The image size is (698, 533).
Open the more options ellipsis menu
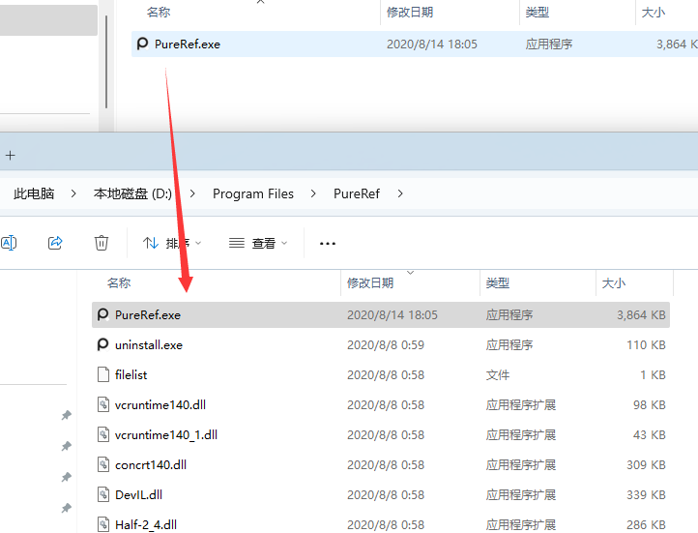pos(327,243)
